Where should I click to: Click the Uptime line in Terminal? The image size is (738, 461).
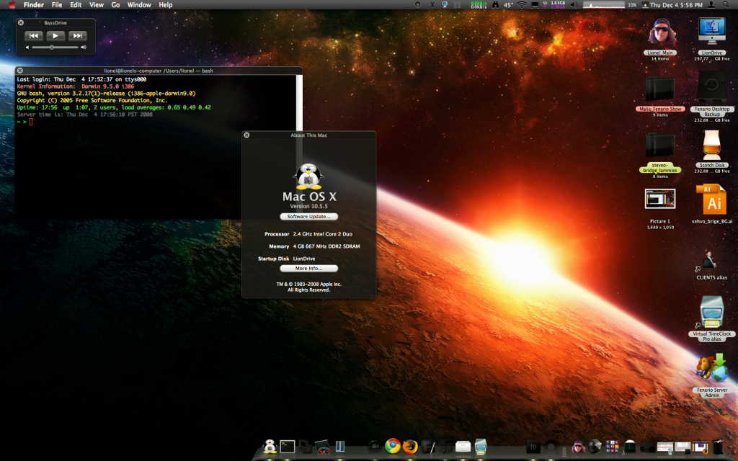coord(114,108)
